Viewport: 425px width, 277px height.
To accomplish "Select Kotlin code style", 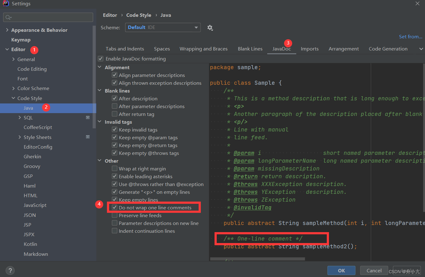I will pos(30,244).
